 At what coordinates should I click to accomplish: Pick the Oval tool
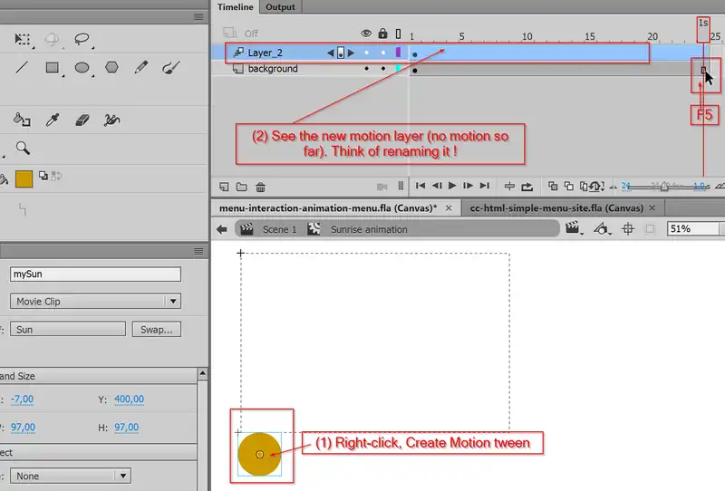tap(82, 67)
